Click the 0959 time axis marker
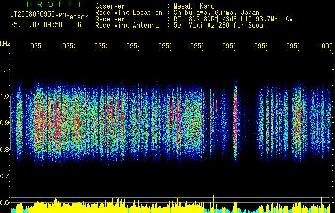The image size is (335, 213). (x=293, y=46)
